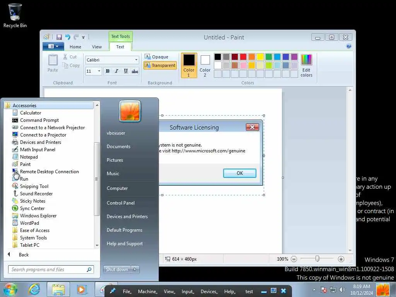Screen dimensions: 396x297
Task: Click the Save icon in Paint's quick access toolbar
Action: click(x=59, y=37)
